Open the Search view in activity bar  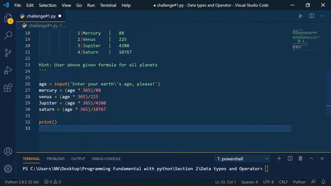point(8,35)
